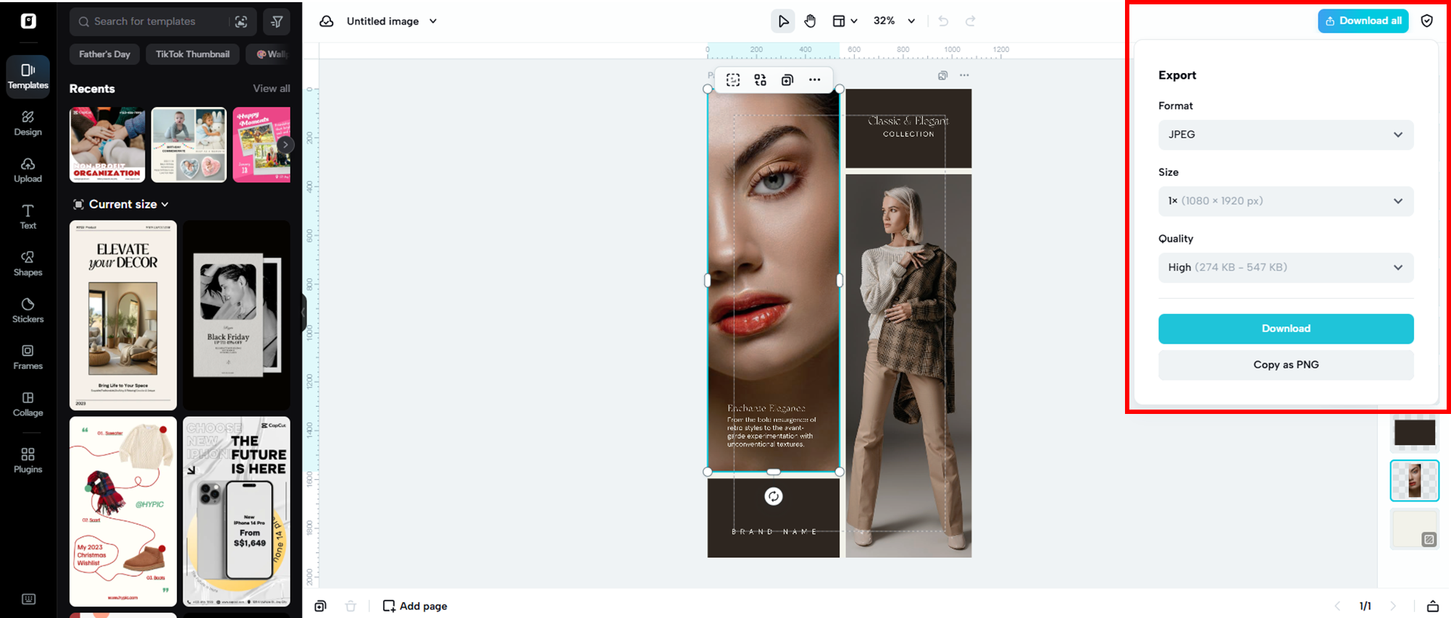
Task: Click the rotate handle below image
Action: (x=773, y=496)
